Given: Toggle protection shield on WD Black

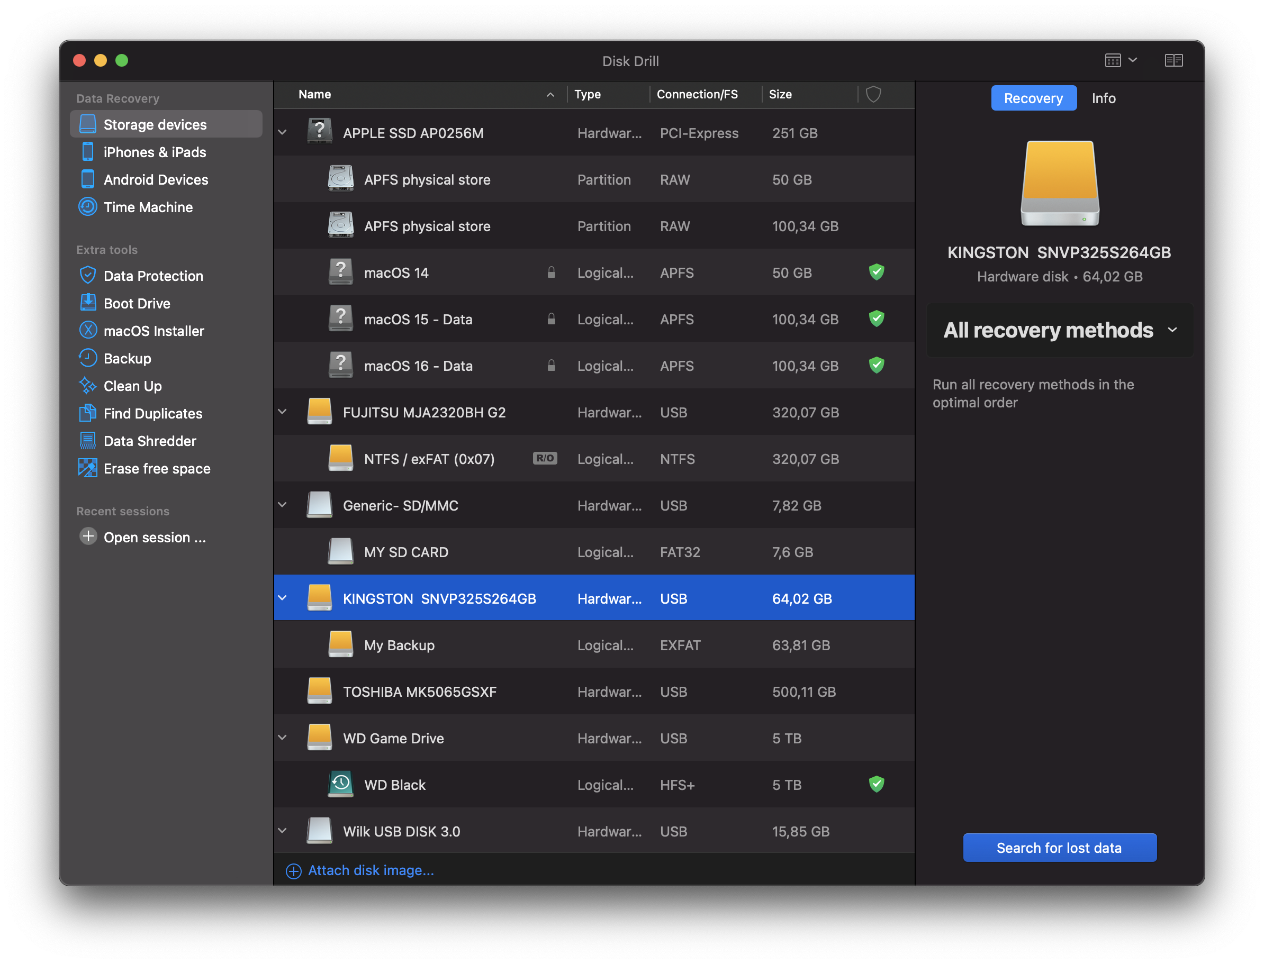Looking at the screenshot, I should point(876,784).
